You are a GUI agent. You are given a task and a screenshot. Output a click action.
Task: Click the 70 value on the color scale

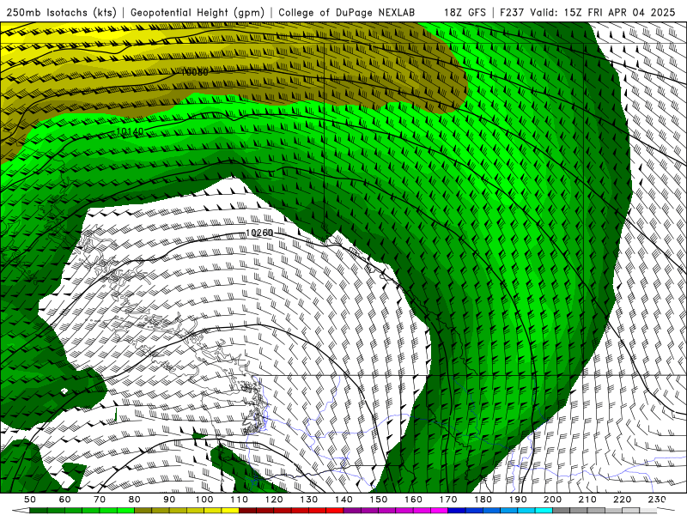pyautogui.click(x=100, y=500)
